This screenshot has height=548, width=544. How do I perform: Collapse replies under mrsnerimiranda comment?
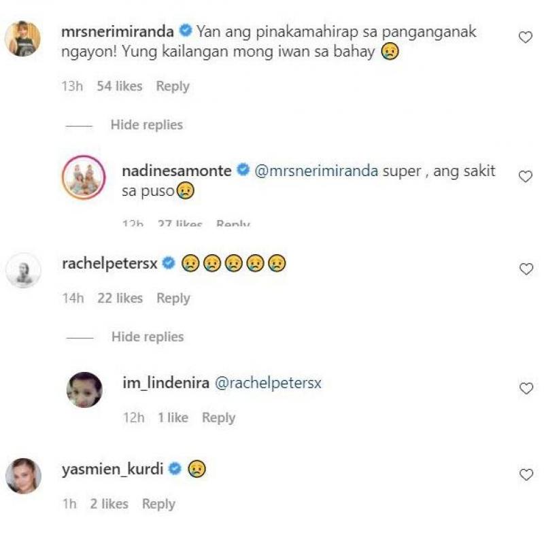pos(146,125)
